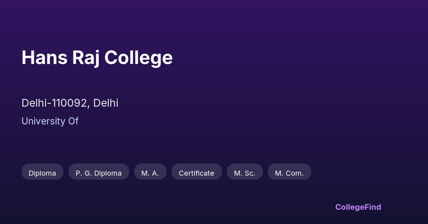Click the Diploma course tag
This screenshot has width=428, height=224.
pos(42,173)
